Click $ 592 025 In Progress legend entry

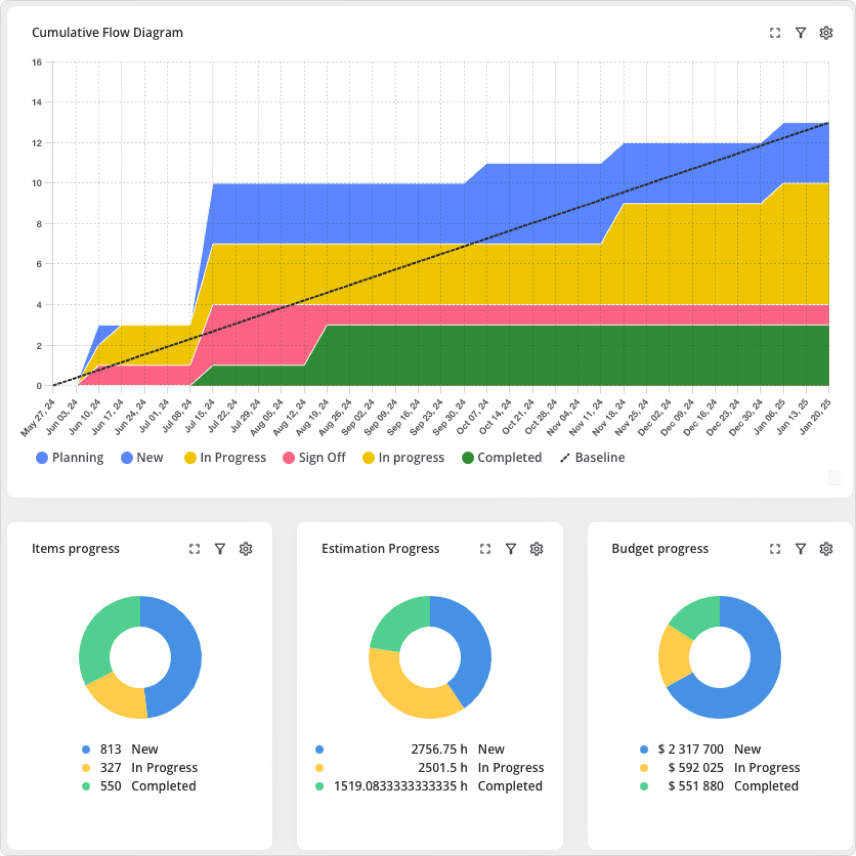(720, 768)
